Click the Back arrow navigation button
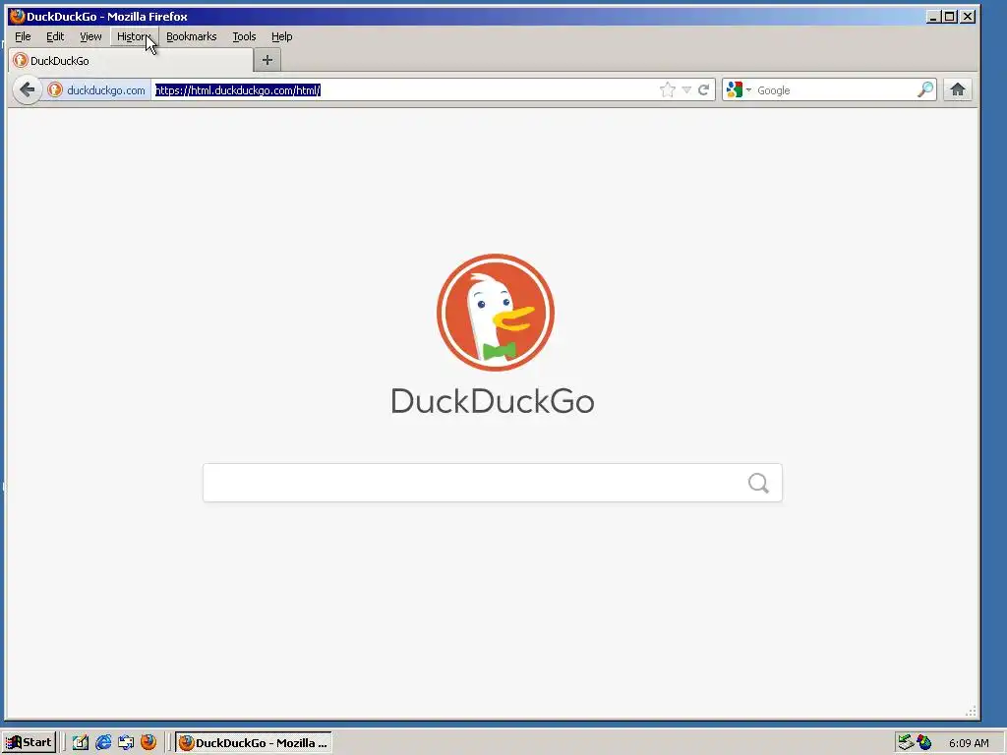Screen dimensions: 1007x755 [x=27, y=89]
